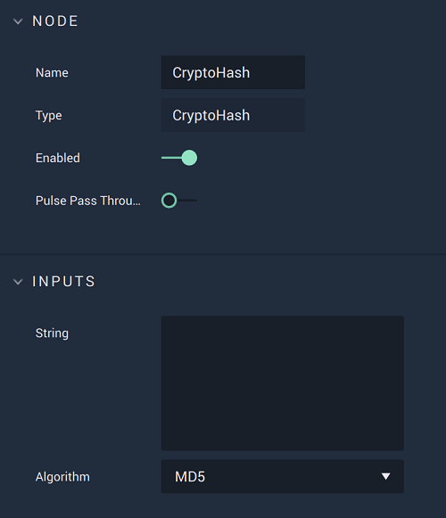The width and height of the screenshot is (446, 518).
Task: Collapse the INPUTS section chevron
Action: click(x=18, y=282)
